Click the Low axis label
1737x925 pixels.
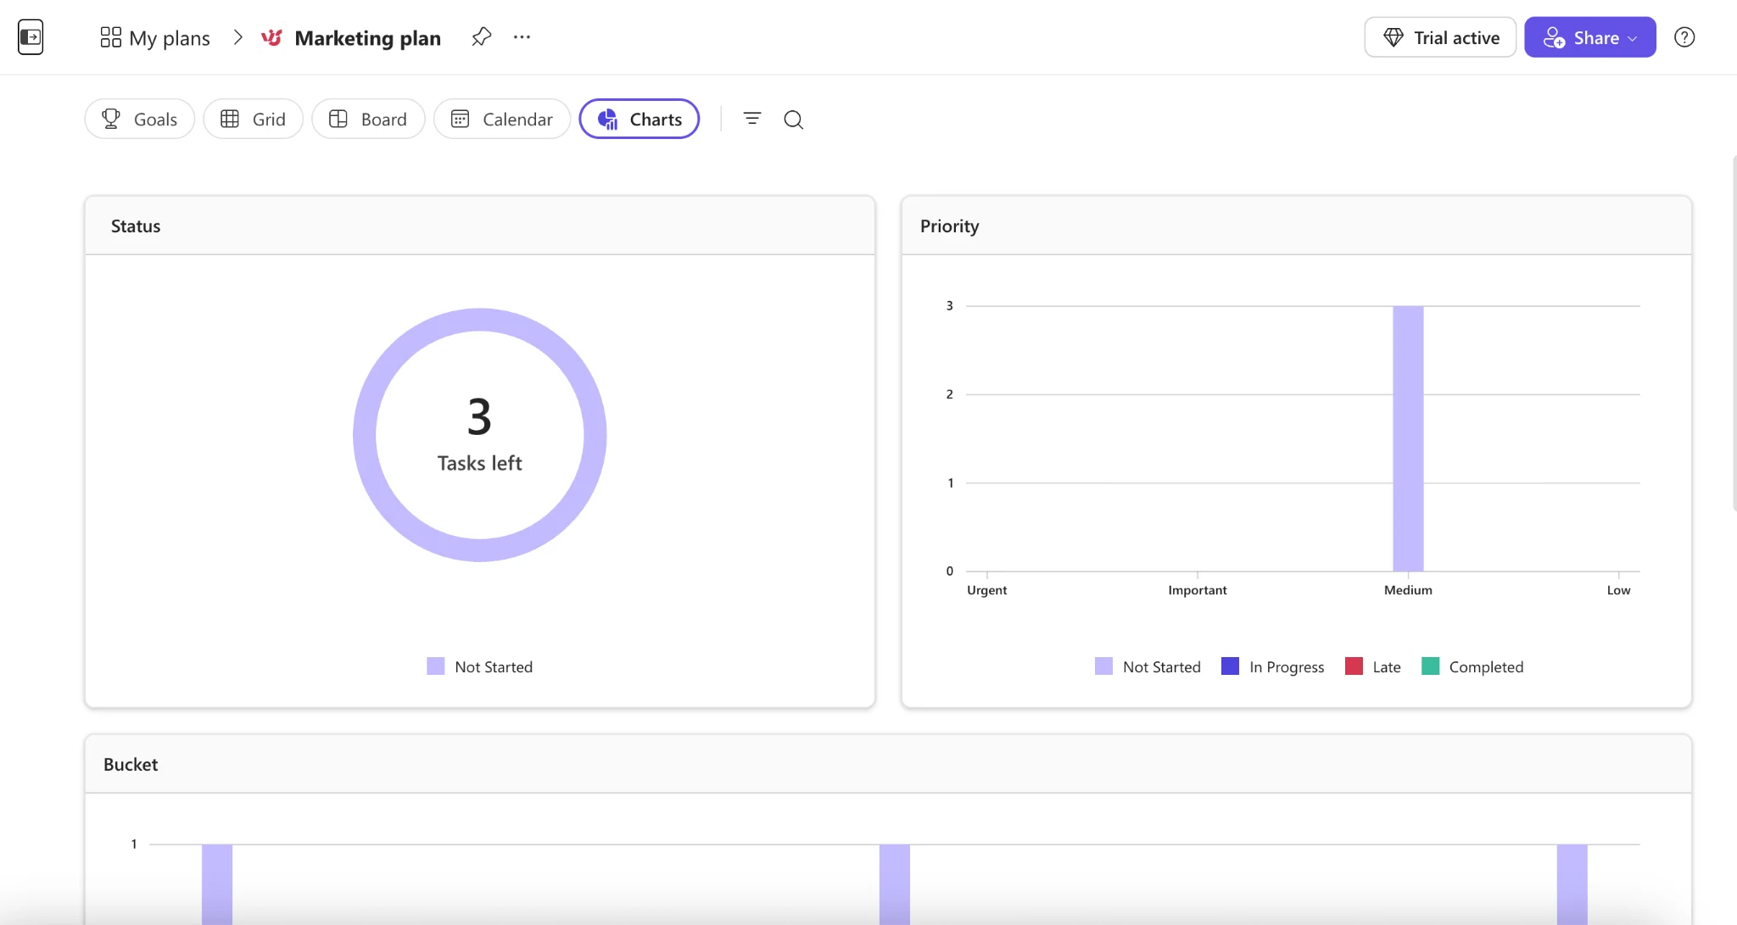point(1618,590)
